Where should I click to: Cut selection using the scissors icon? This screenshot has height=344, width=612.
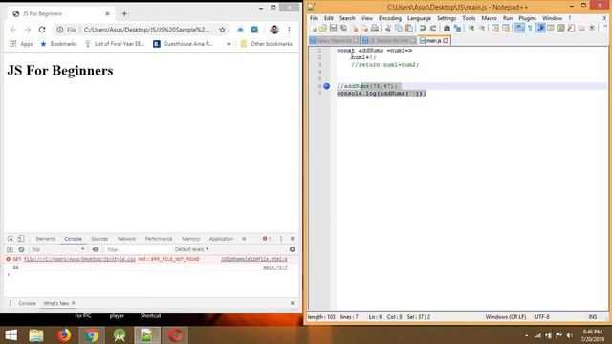(x=388, y=28)
